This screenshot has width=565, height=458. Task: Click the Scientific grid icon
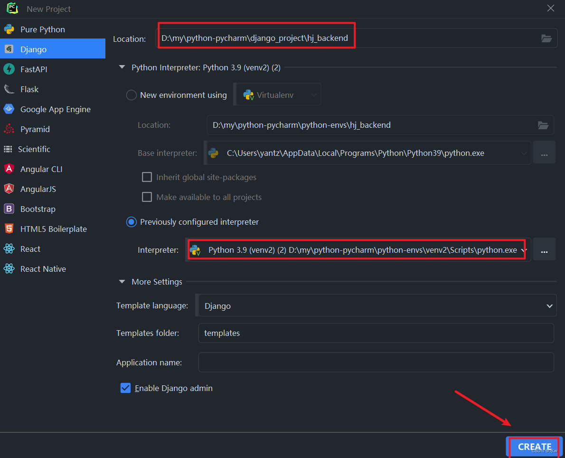click(x=8, y=149)
